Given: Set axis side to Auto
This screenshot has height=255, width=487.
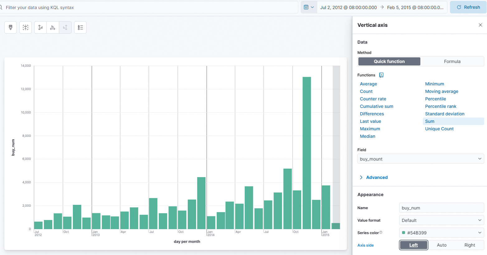Looking at the screenshot, I should tap(442, 245).
